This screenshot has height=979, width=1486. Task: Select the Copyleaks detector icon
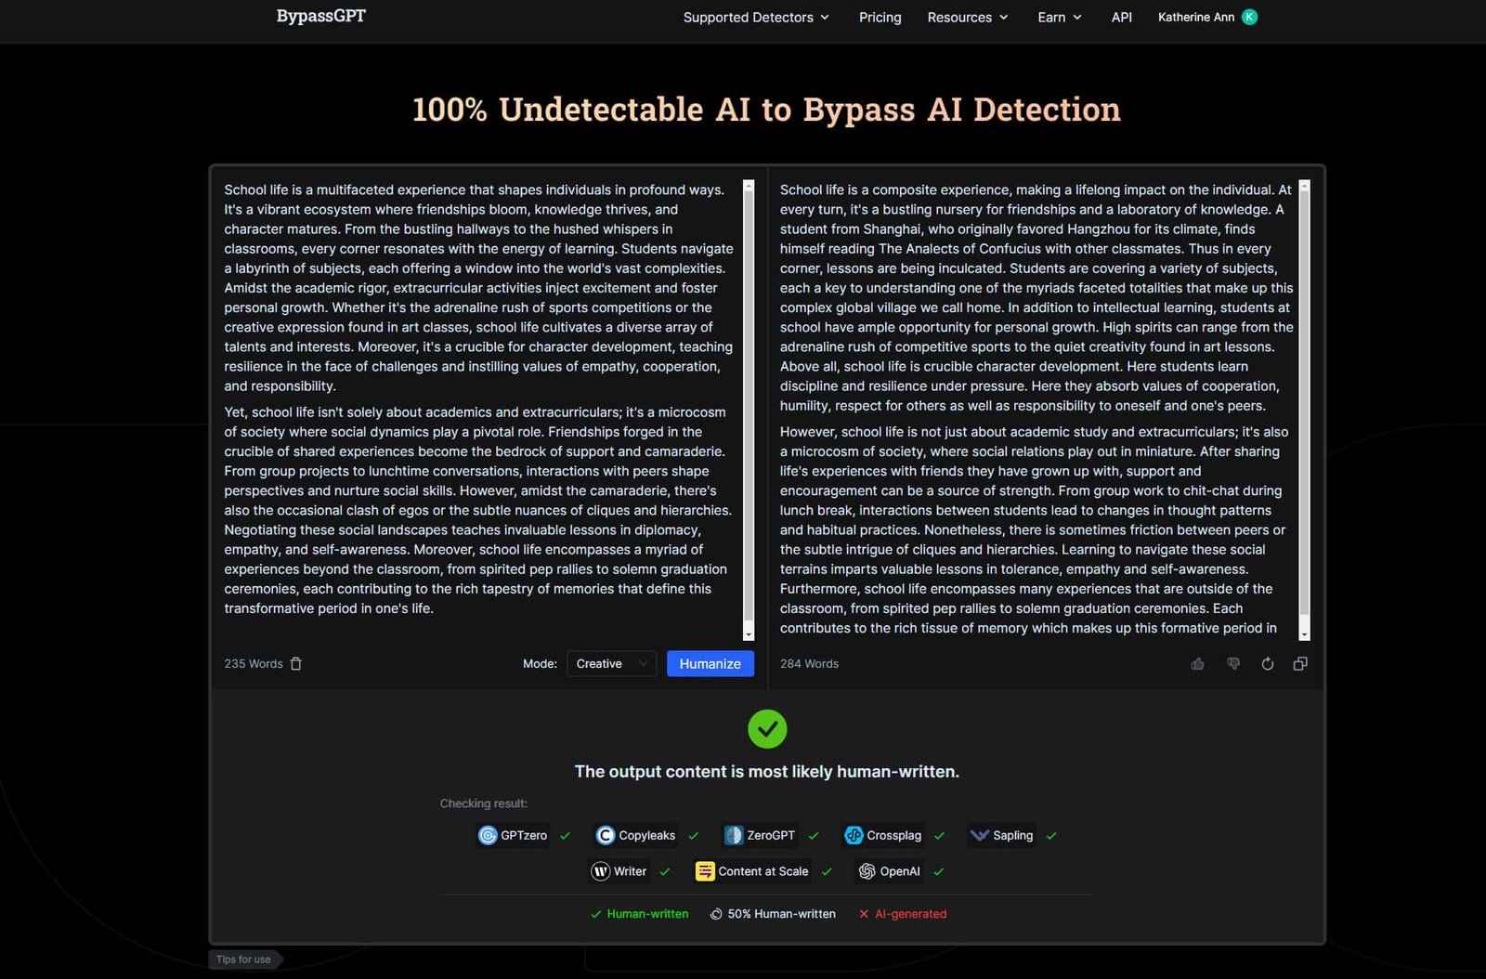[606, 835]
